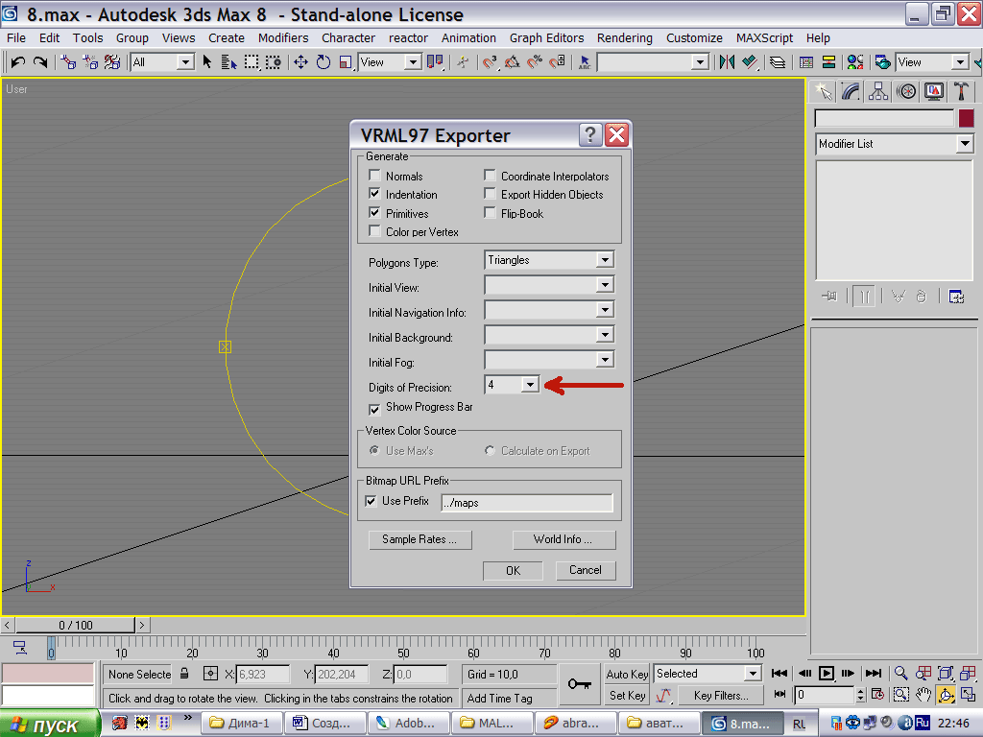
Task: Click the Sample Rates button
Action: pos(420,539)
